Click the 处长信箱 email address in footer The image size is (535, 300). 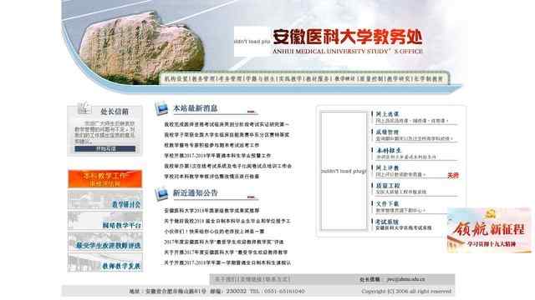[x=405, y=279]
